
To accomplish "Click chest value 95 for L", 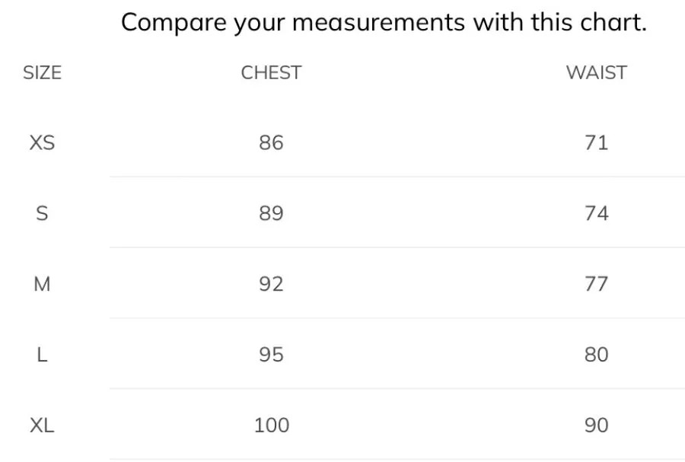I will pos(271,355).
